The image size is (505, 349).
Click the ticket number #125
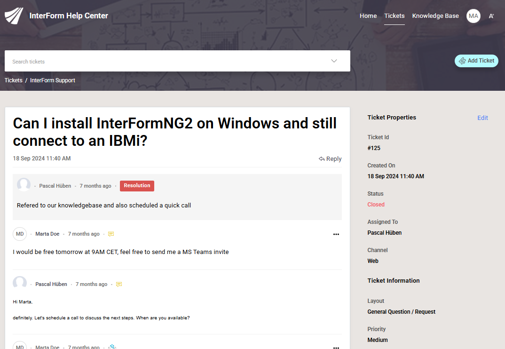tap(374, 148)
